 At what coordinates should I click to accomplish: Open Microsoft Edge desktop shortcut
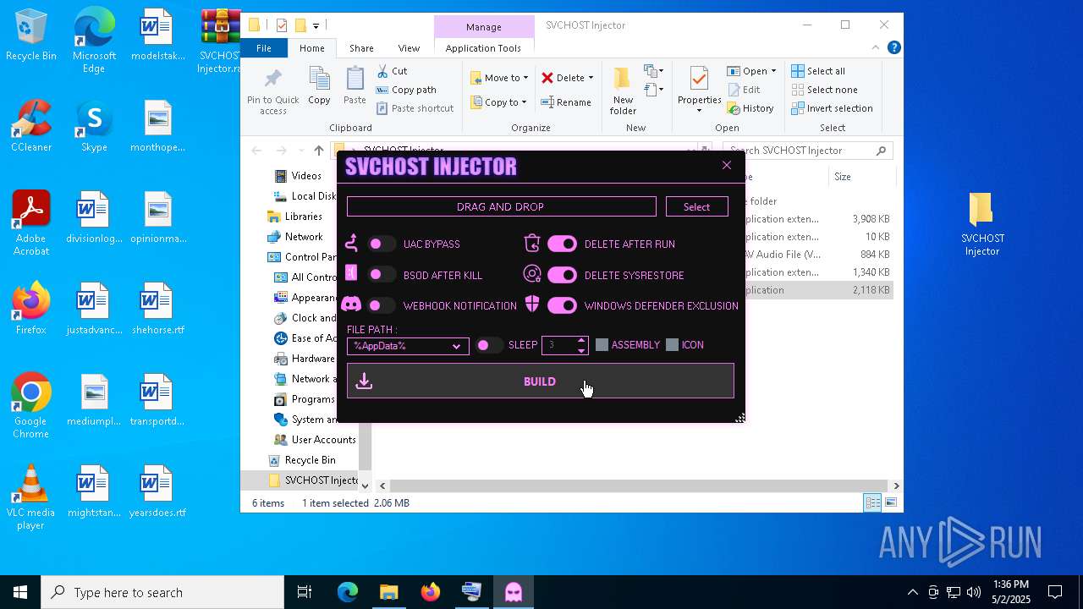click(94, 41)
